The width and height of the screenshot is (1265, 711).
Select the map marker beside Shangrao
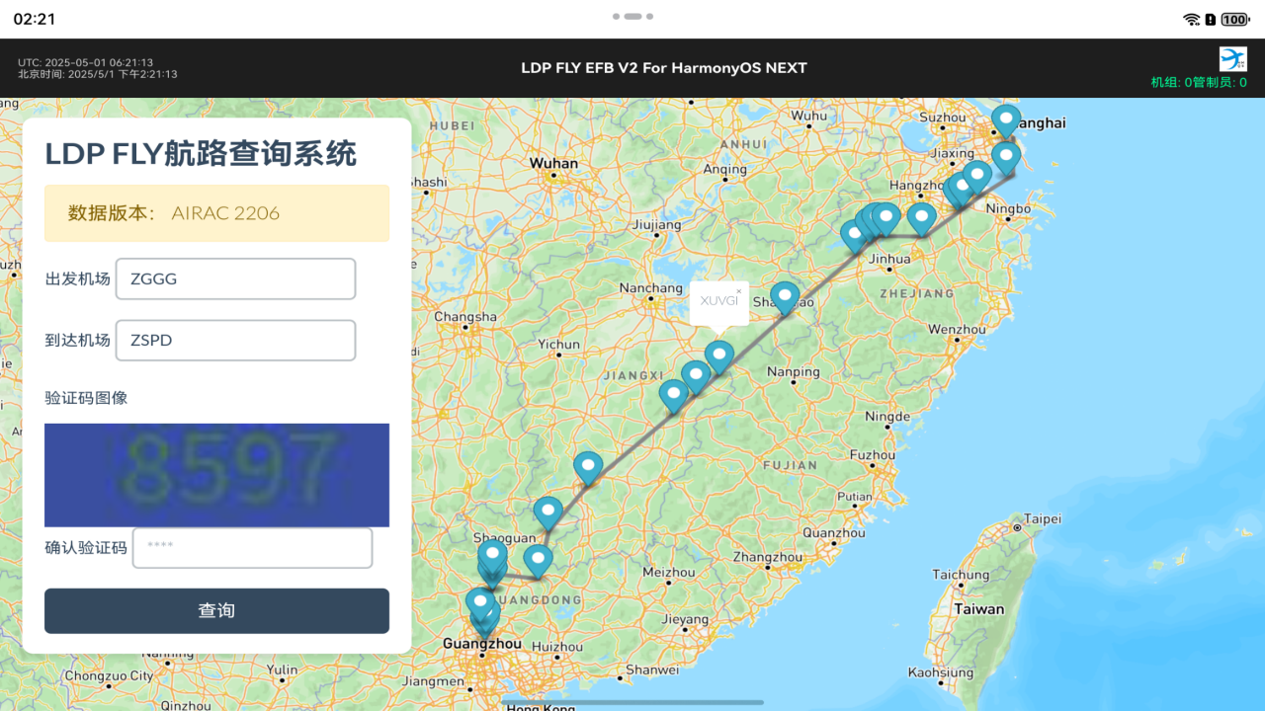coord(785,296)
